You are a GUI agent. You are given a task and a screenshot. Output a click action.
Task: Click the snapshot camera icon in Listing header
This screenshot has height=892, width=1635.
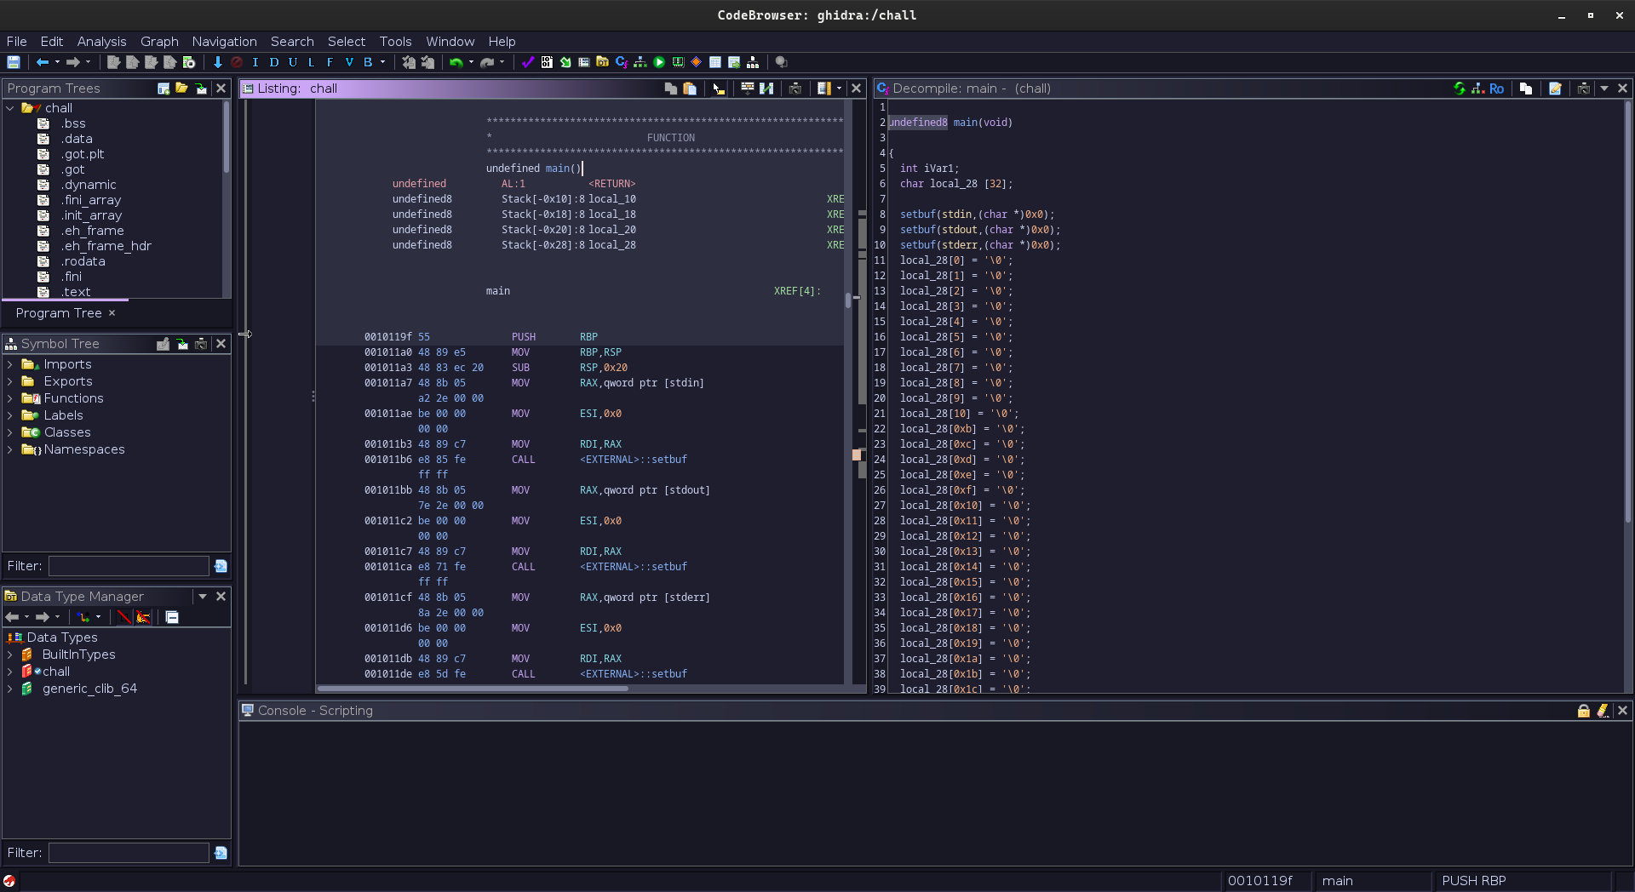(x=795, y=89)
